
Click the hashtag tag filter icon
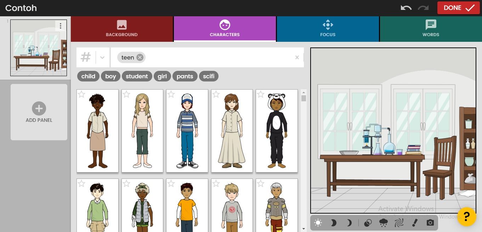tap(86, 57)
